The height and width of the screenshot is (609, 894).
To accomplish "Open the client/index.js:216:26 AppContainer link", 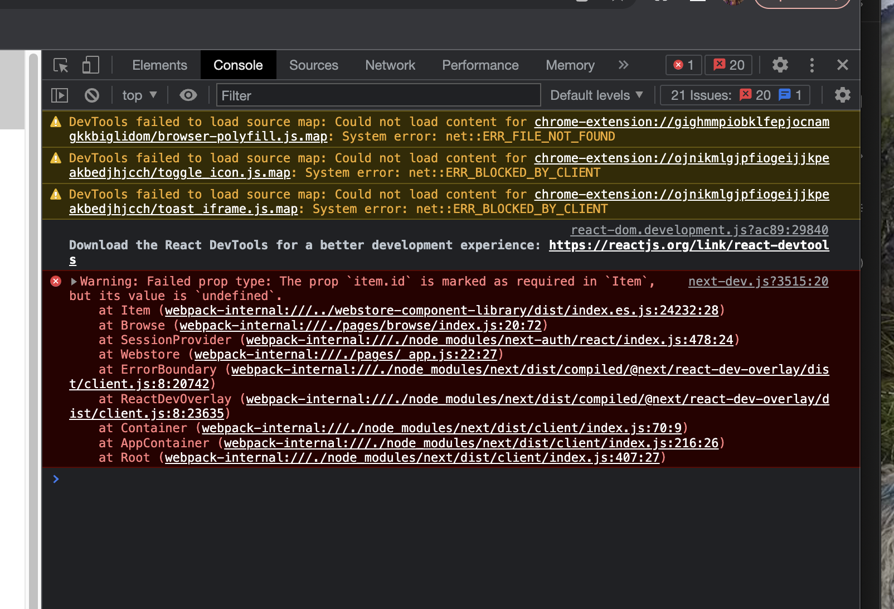I will pyautogui.click(x=471, y=443).
